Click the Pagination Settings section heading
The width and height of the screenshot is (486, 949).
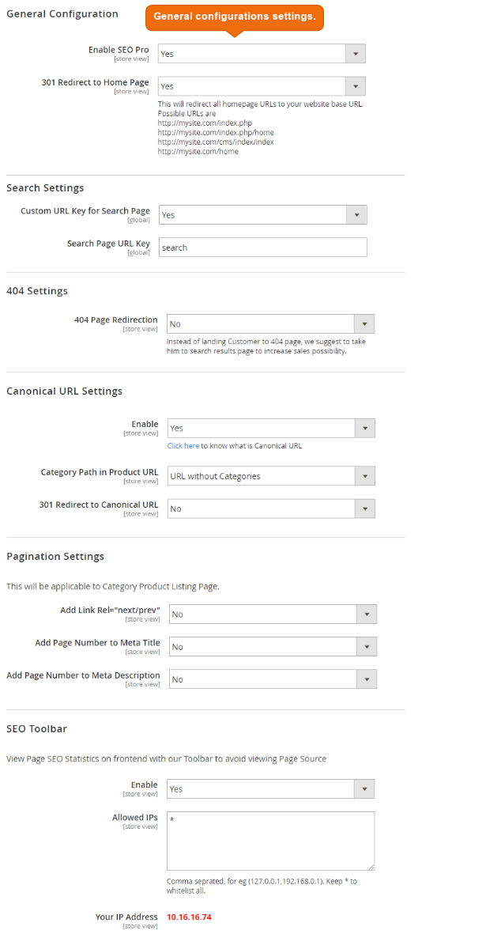pos(55,557)
